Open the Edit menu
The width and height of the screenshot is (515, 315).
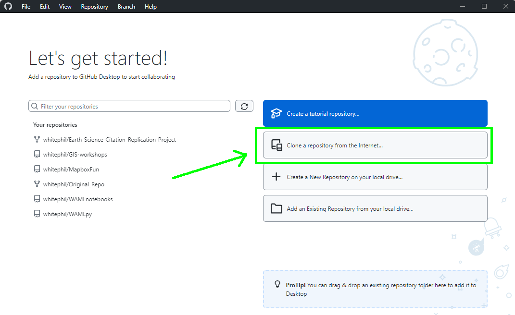tap(45, 7)
